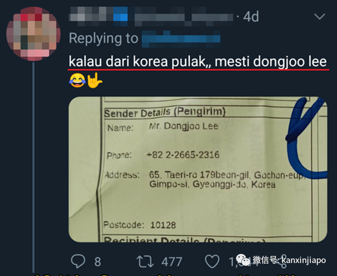The image size is (337, 276).
Task: Retweet this post using the retweet icon
Action: (x=145, y=261)
